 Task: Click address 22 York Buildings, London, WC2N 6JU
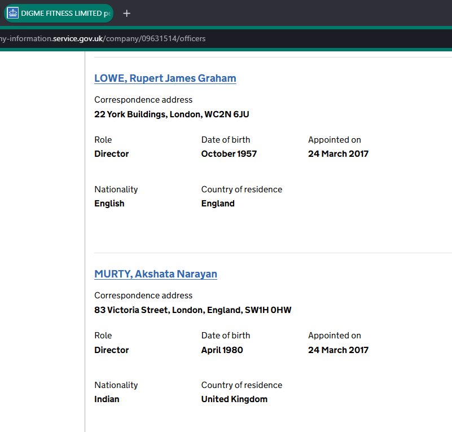tap(172, 114)
